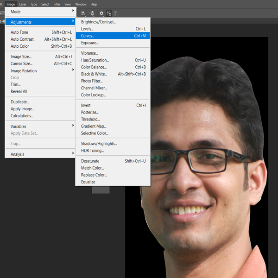
Task: Open Color Balance adjustment
Action: 113,67
